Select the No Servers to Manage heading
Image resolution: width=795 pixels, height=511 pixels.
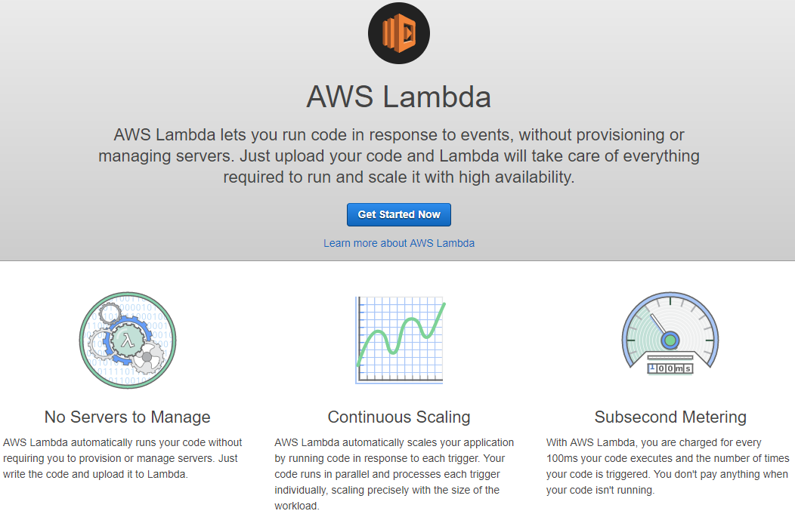126,417
